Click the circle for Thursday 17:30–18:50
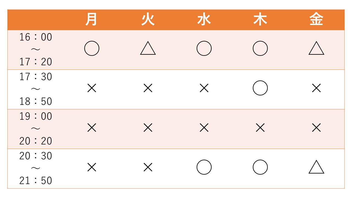Viewport: 352px width, 198px height. (260, 88)
